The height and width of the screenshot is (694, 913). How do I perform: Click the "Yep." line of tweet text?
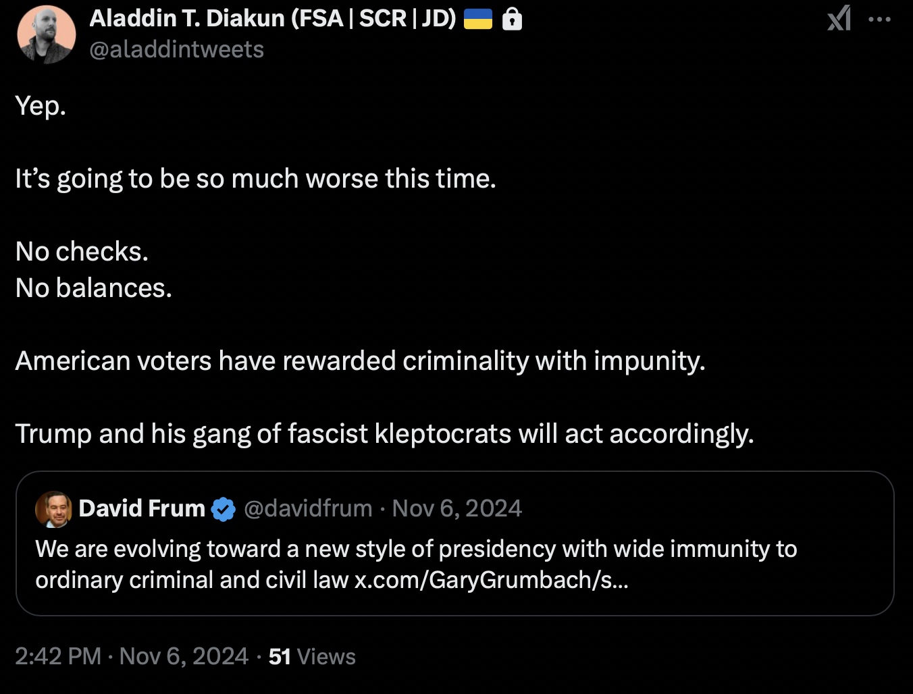click(x=41, y=106)
